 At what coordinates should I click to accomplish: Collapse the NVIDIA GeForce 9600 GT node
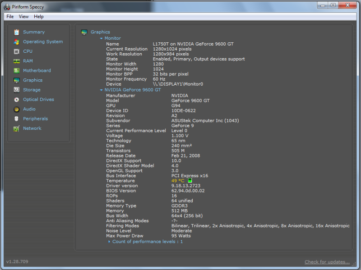pyautogui.click(x=101, y=90)
